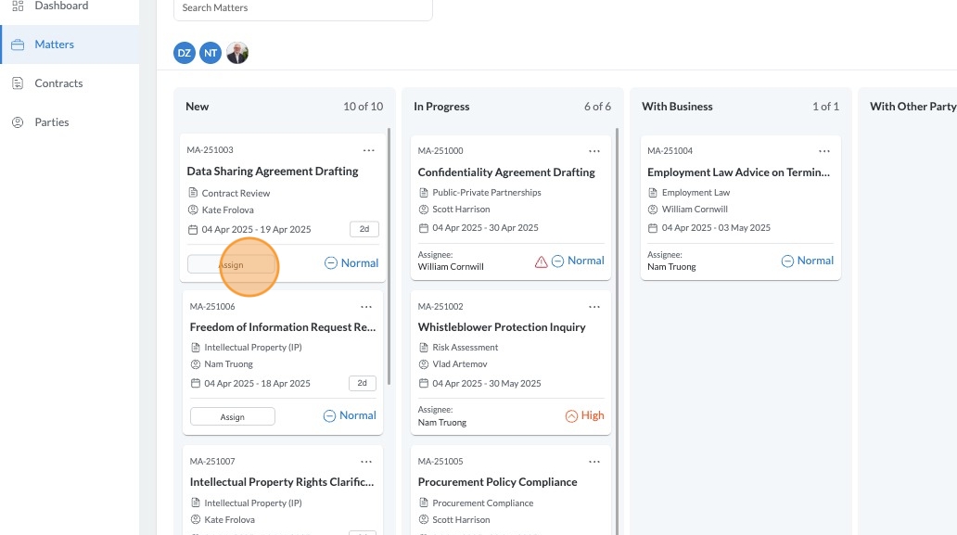The width and height of the screenshot is (957, 535).
Task: Assign the Data Sharing Agreement Drafting matter
Action: (x=231, y=264)
